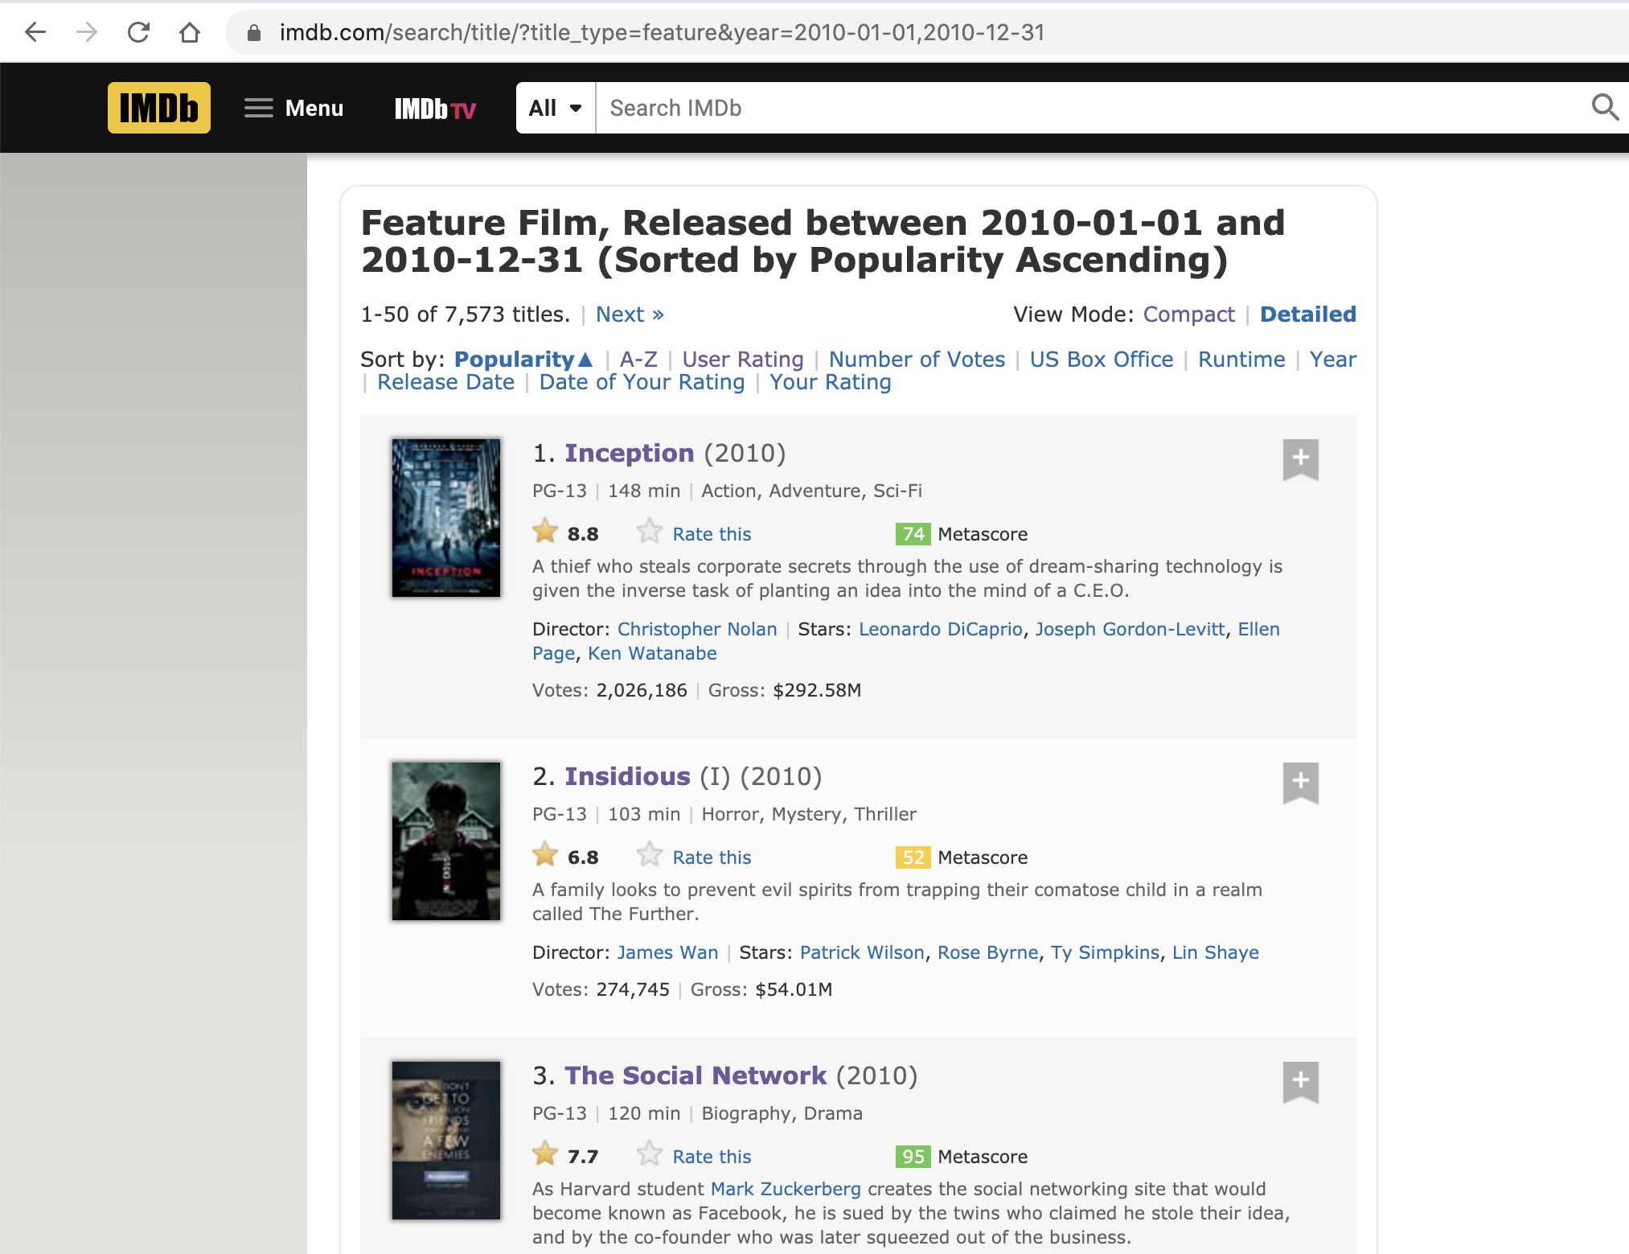Expand the All search category dropdown
This screenshot has height=1254, width=1629.
[555, 108]
